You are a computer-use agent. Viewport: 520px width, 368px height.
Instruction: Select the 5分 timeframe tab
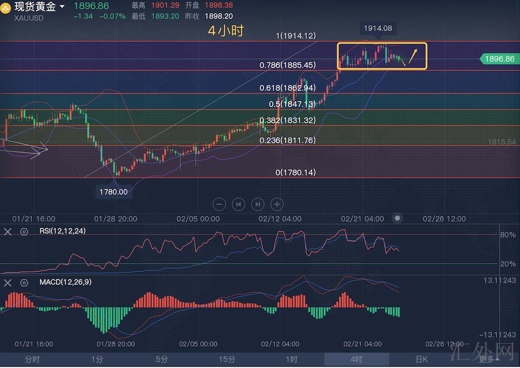(162, 360)
